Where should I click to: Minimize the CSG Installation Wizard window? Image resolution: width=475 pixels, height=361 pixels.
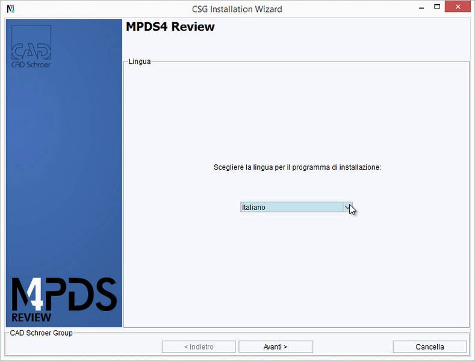[421, 8]
